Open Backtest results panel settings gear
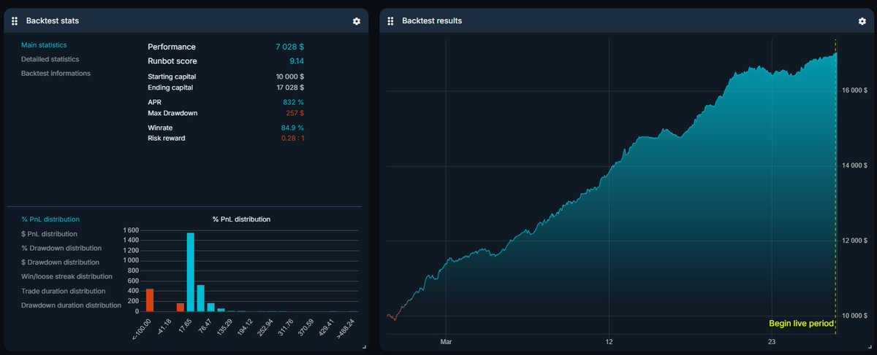 point(862,21)
